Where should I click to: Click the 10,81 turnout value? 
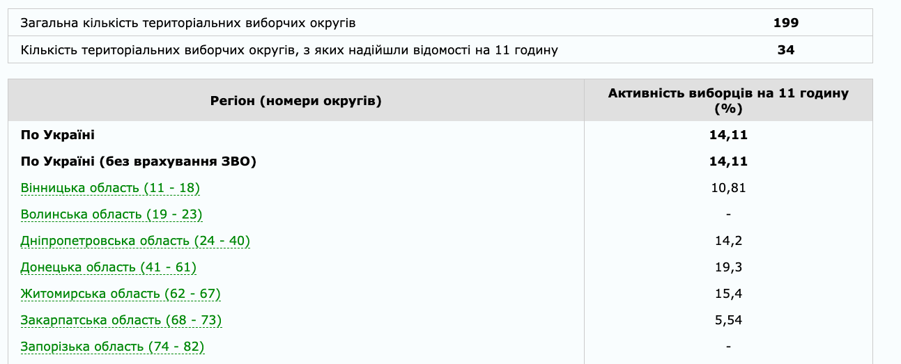click(x=728, y=188)
